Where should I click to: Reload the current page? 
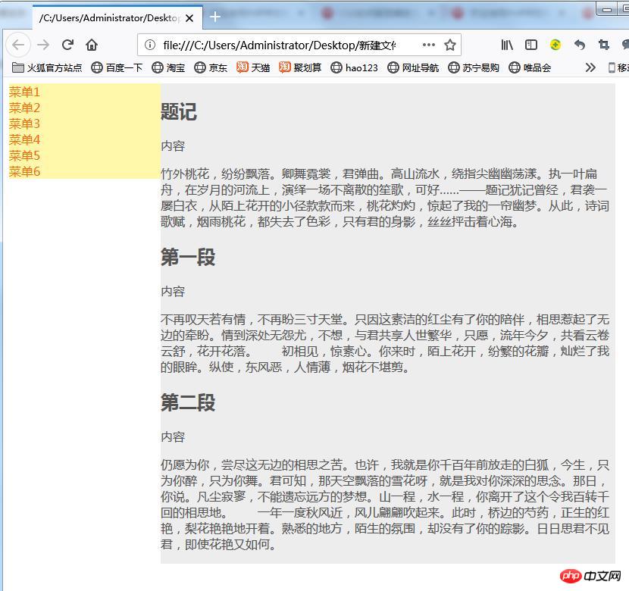[x=67, y=45]
